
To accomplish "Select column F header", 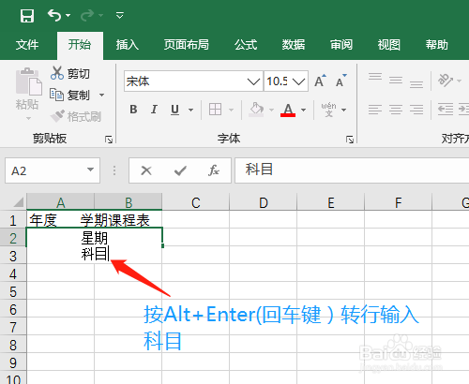I will click(399, 202).
